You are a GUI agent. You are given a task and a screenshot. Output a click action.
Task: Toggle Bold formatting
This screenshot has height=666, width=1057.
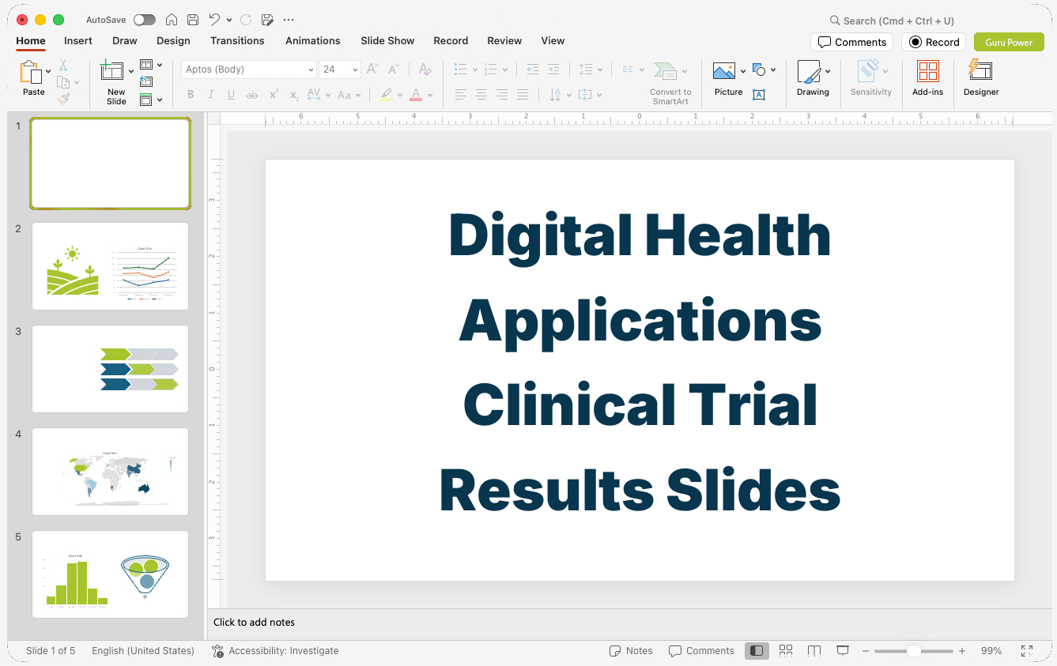pos(191,95)
